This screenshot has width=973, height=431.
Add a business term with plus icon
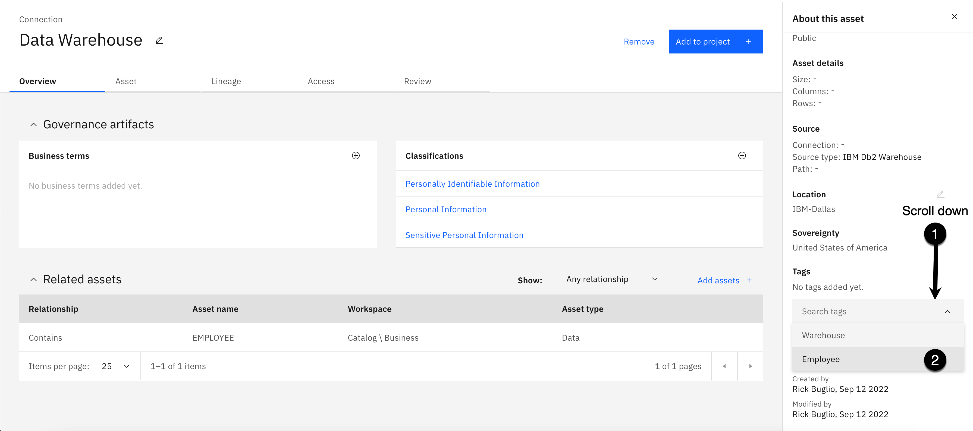click(355, 156)
